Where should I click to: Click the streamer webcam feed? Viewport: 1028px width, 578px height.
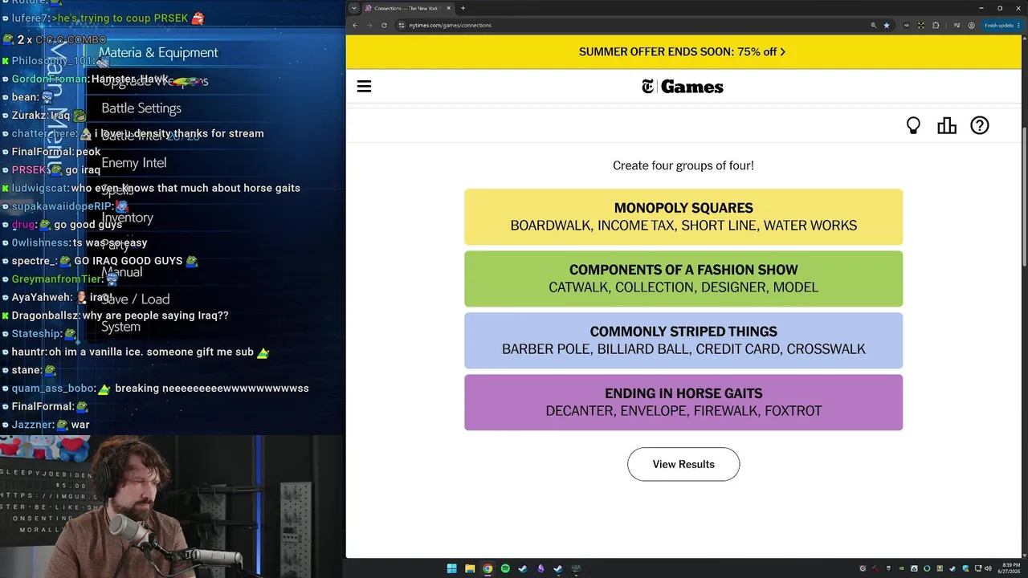click(x=172, y=507)
